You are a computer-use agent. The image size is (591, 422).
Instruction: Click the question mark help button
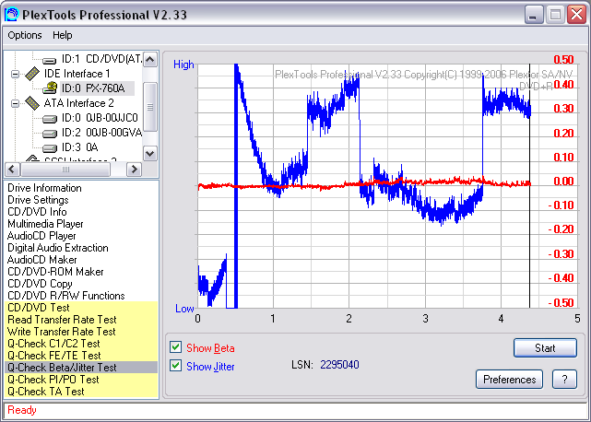click(x=564, y=379)
